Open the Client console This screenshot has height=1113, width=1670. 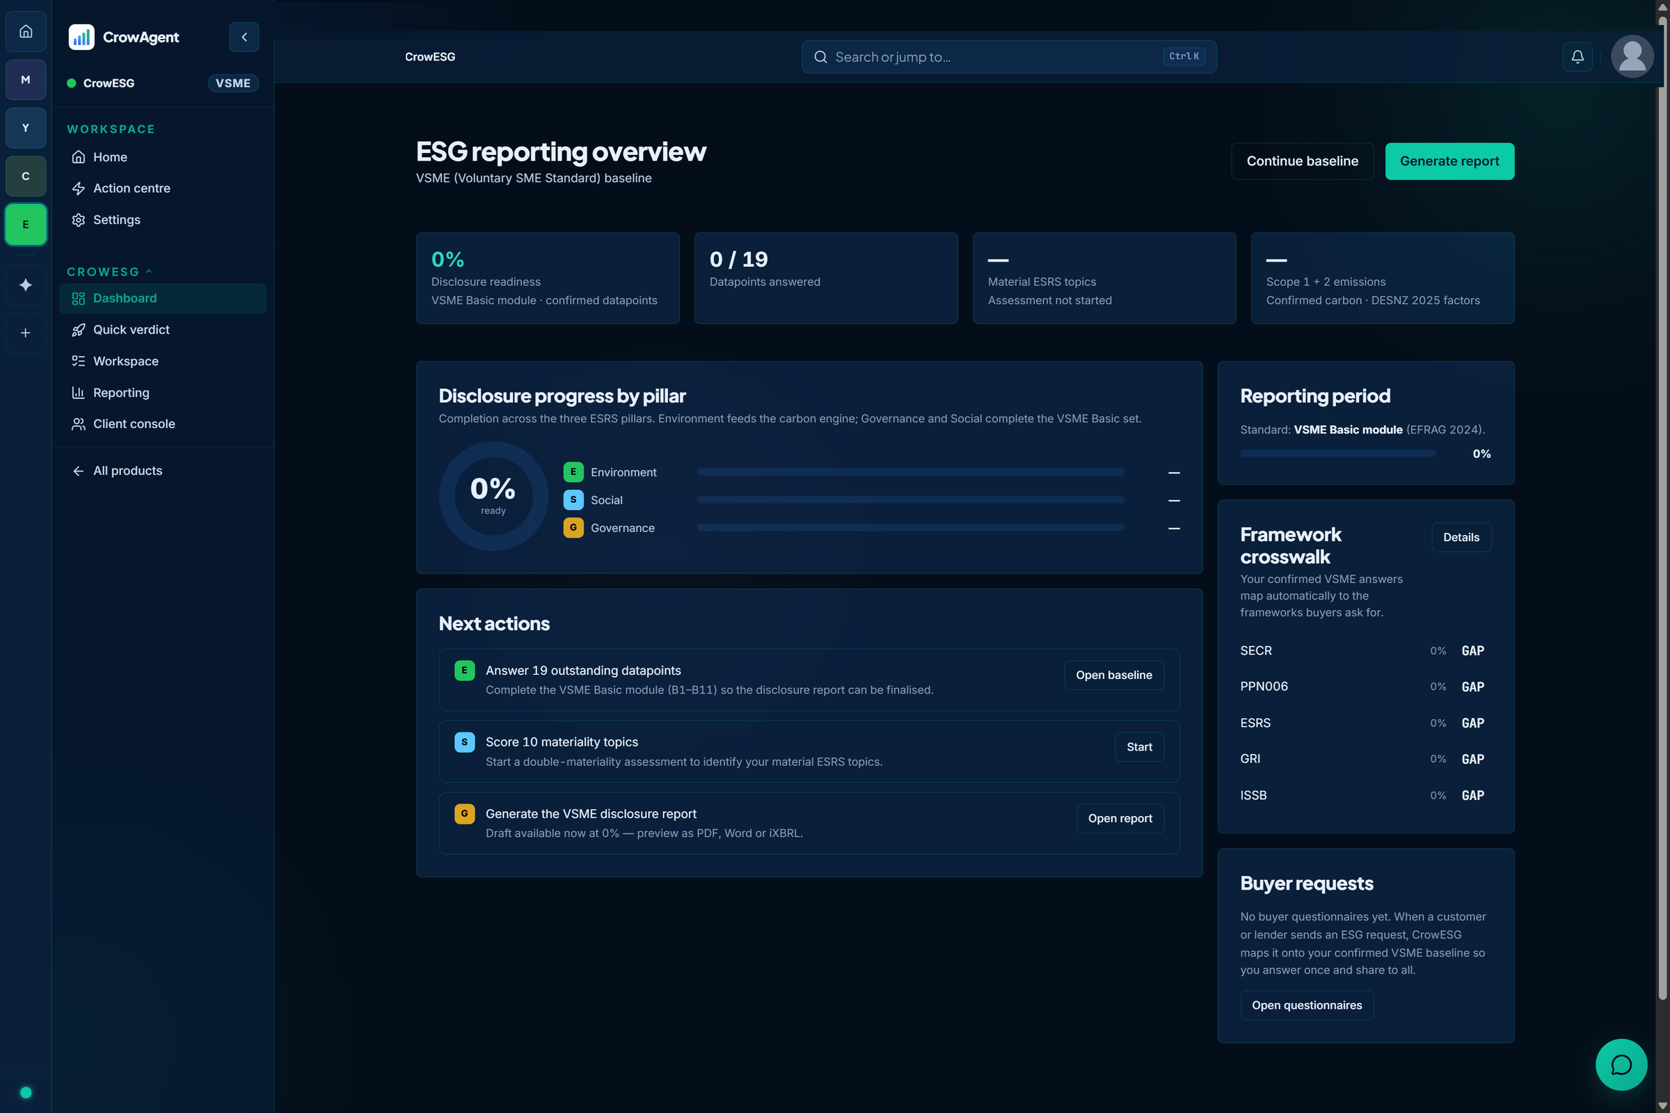pos(163,424)
